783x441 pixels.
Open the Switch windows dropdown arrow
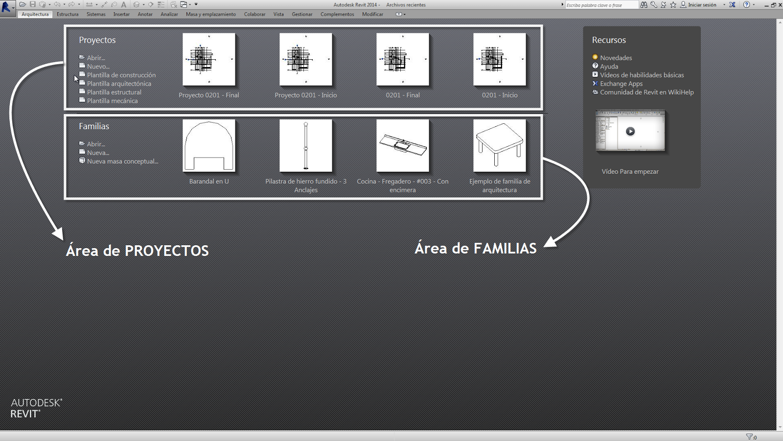point(190,4)
